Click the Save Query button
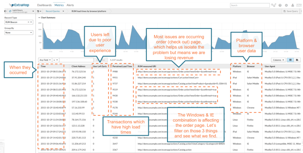The height and width of the screenshot is (153, 303). [290, 12]
